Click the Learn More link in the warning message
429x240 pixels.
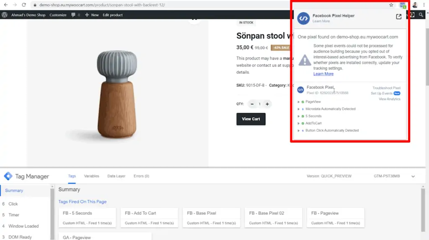pos(323,74)
